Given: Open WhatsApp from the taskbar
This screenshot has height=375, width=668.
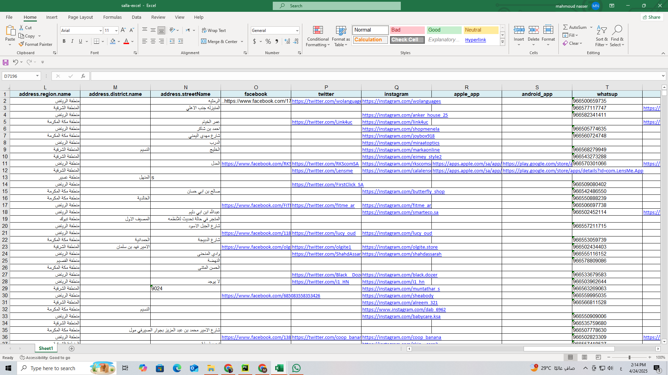Looking at the screenshot, I should coord(296,368).
